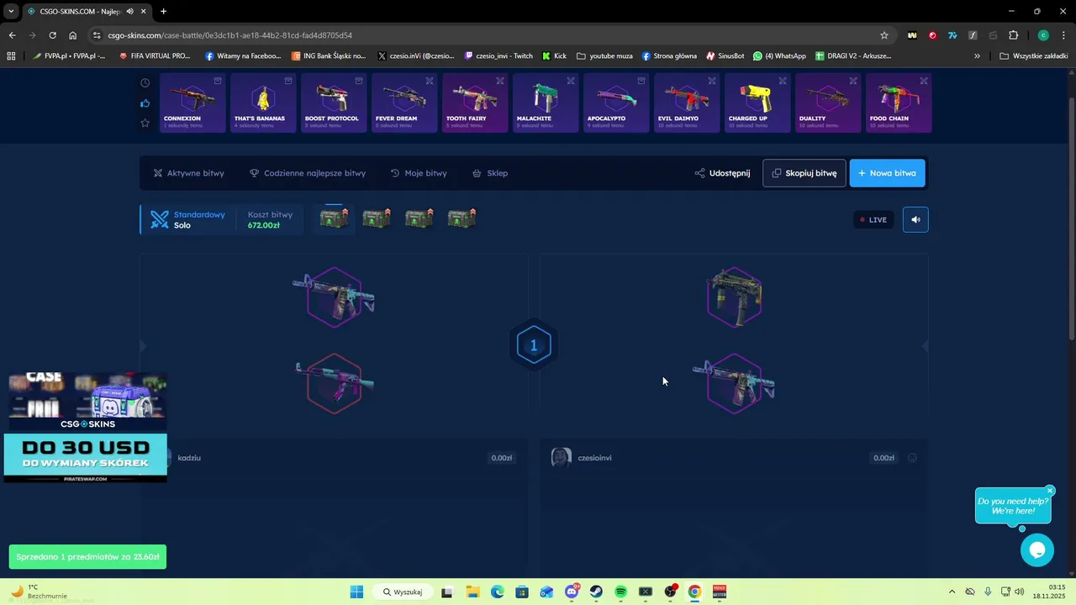The width and height of the screenshot is (1076, 605).
Task: Open the FVPA.pl bookmark
Action: pyautogui.click(x=68, y=56)
